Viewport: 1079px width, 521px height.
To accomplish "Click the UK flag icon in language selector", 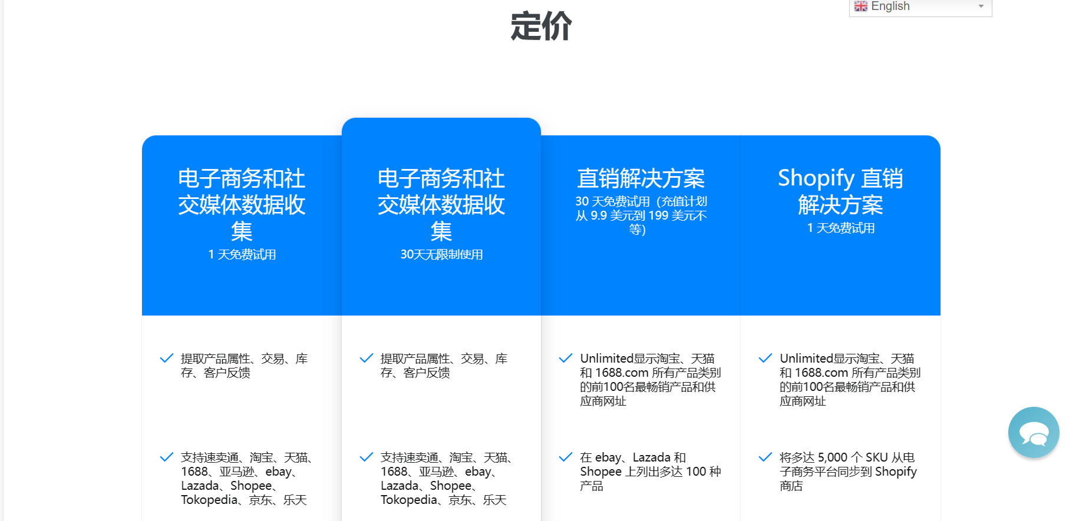I will point(860,6).
